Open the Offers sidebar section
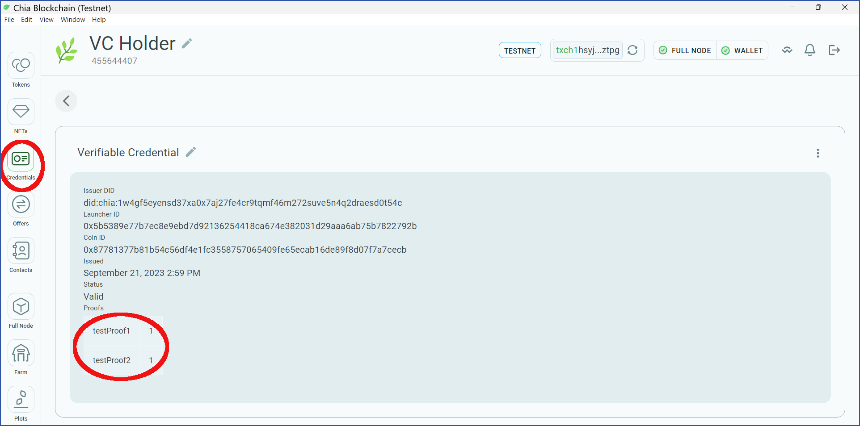 pyautogui.click(x=21, y=209)
